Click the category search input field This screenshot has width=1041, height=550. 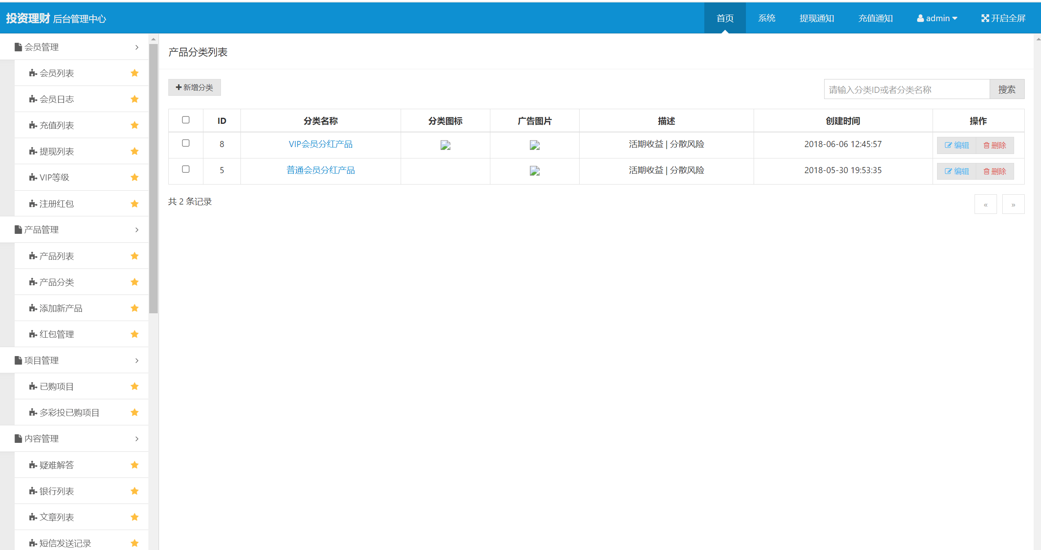[906, 89]
